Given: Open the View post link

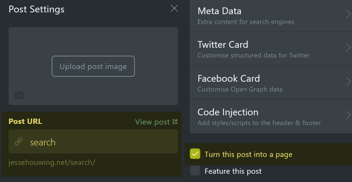Looking at the screenshot, I should (x=153, y=122).
